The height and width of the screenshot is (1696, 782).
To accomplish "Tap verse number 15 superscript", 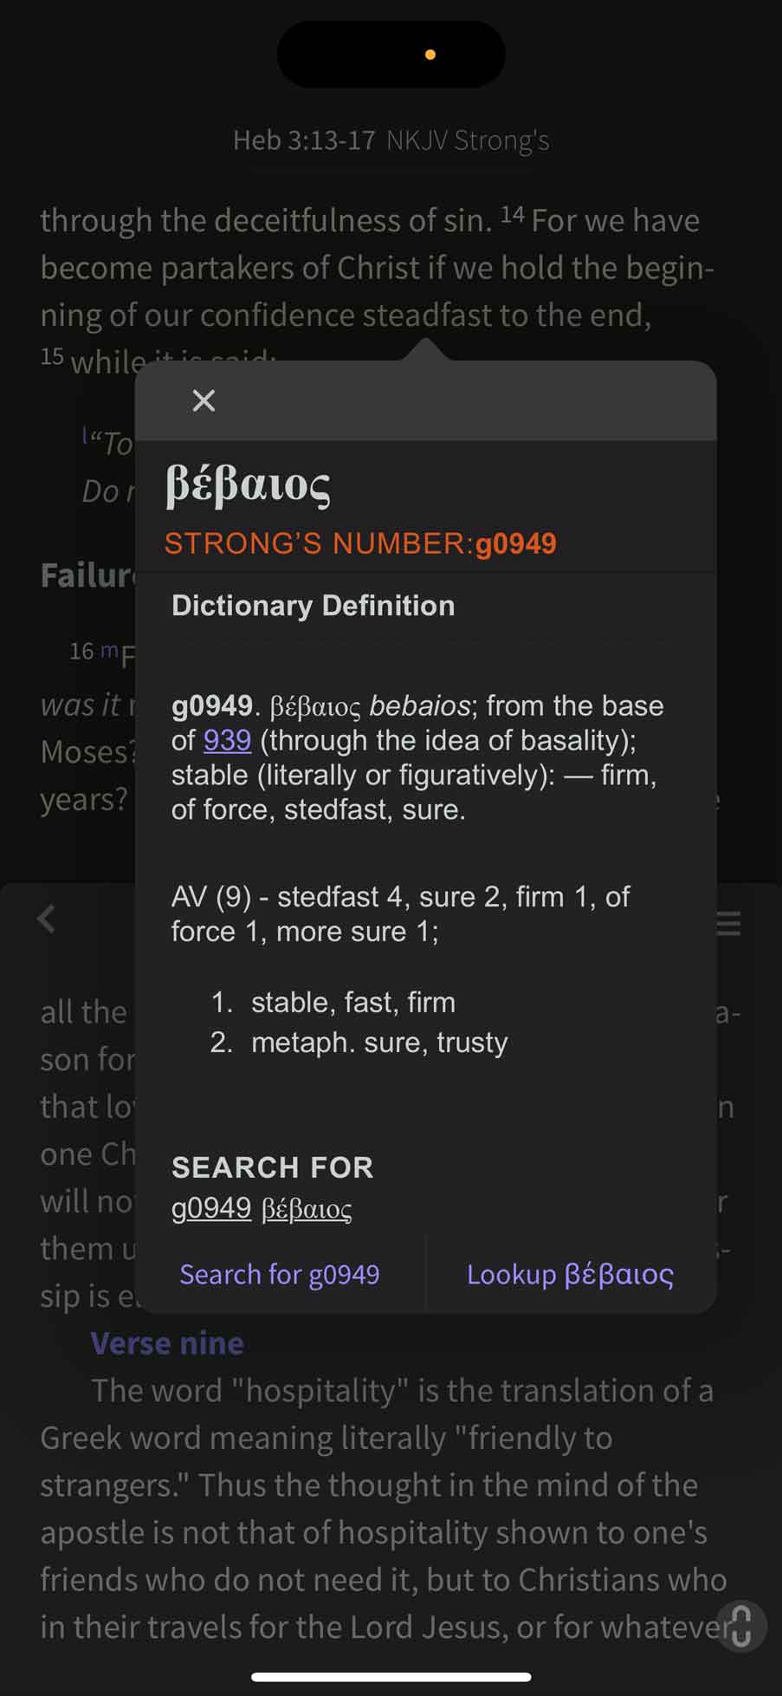I will [52, 356].
